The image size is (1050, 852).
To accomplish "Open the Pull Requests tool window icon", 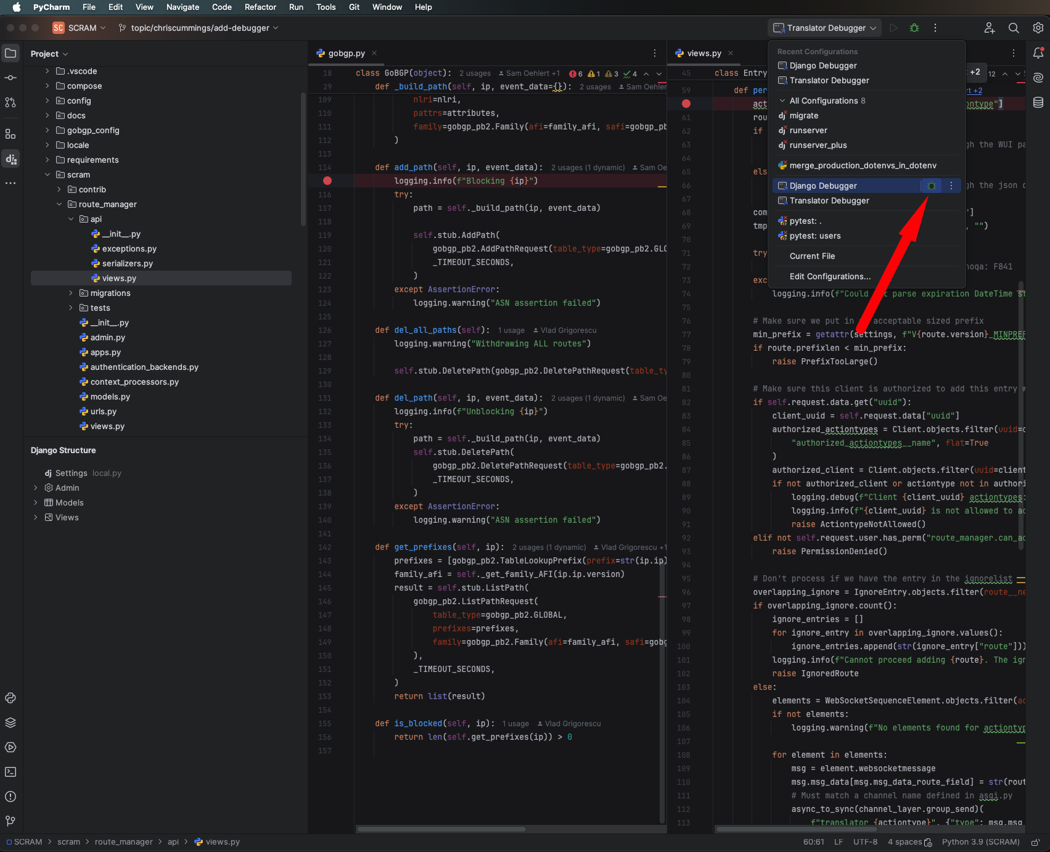I will (11, 102).
